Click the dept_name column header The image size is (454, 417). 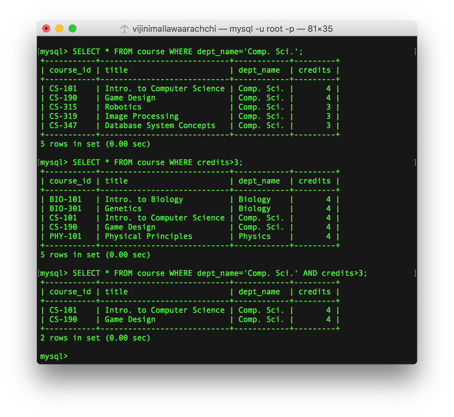(x=259, y=70)
